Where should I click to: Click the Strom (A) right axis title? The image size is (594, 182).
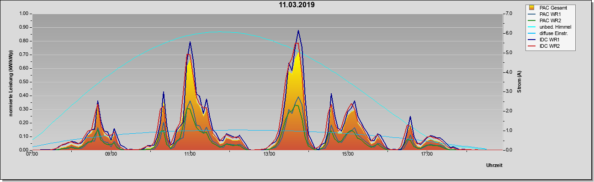[x=519, y=82]
